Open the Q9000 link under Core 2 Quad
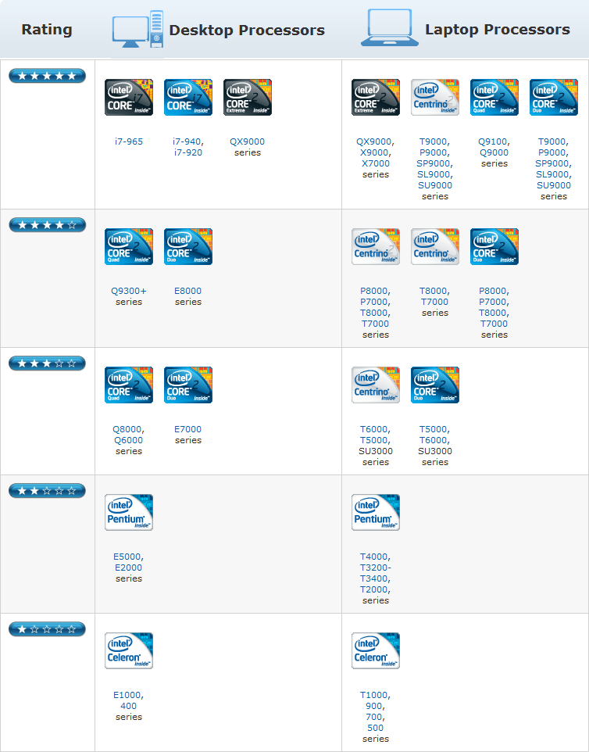 point(494,152)
